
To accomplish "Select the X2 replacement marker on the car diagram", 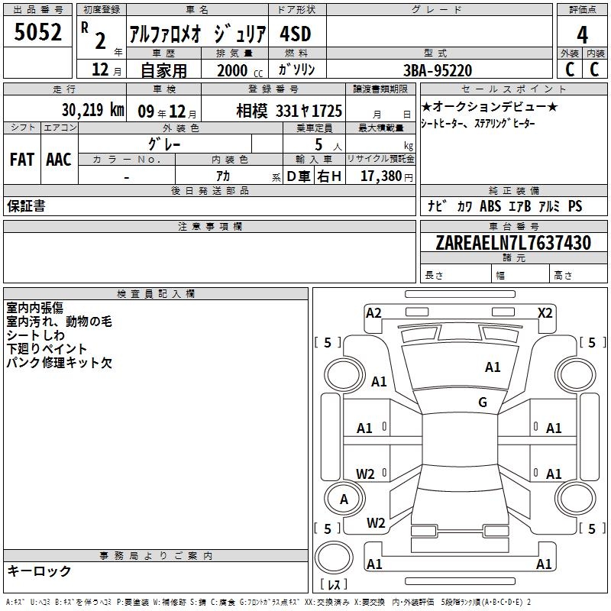I will click(x=545, y=312).
